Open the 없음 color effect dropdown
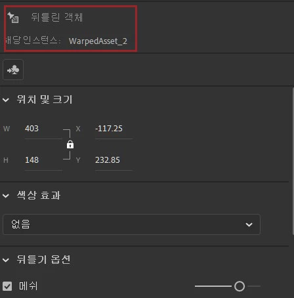This screenshot has width=294, height=298. tap(131, 224)
